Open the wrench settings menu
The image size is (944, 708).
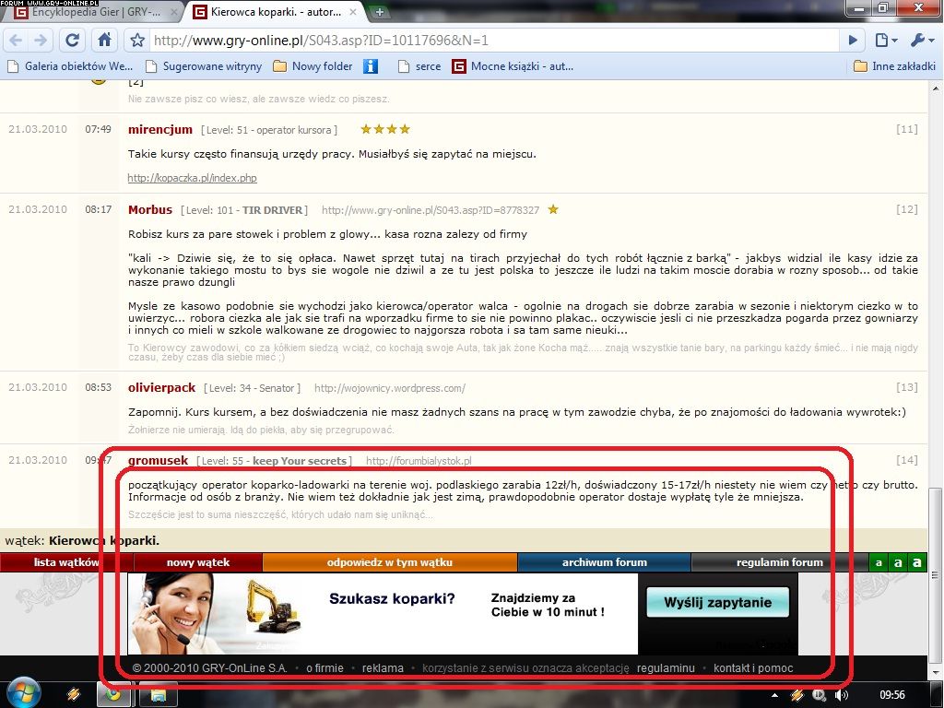click(922, 41)
